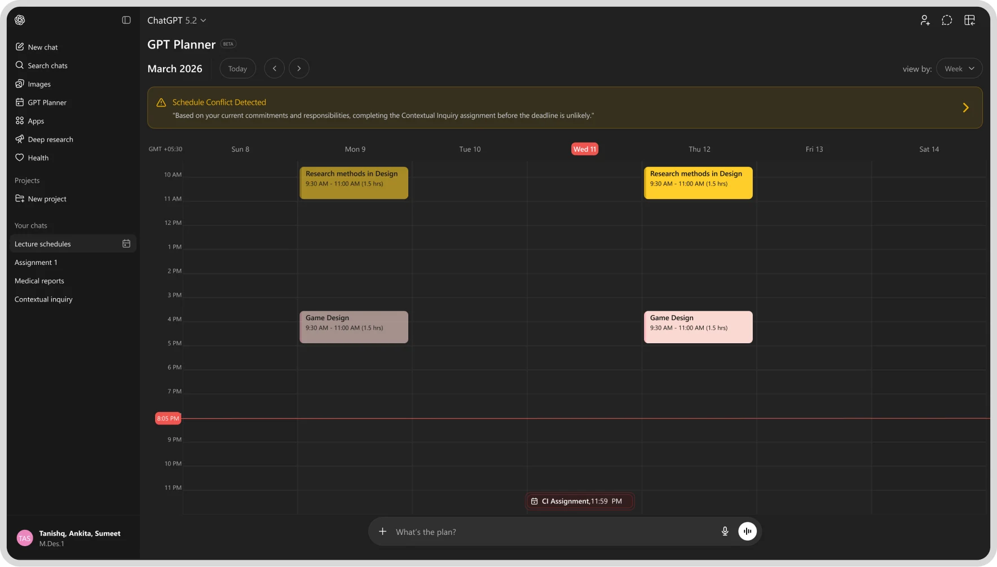Open temporary chat dashed bubble icon
The height and width of the screenshot is (567, 997).
click(x=947, y=20)
